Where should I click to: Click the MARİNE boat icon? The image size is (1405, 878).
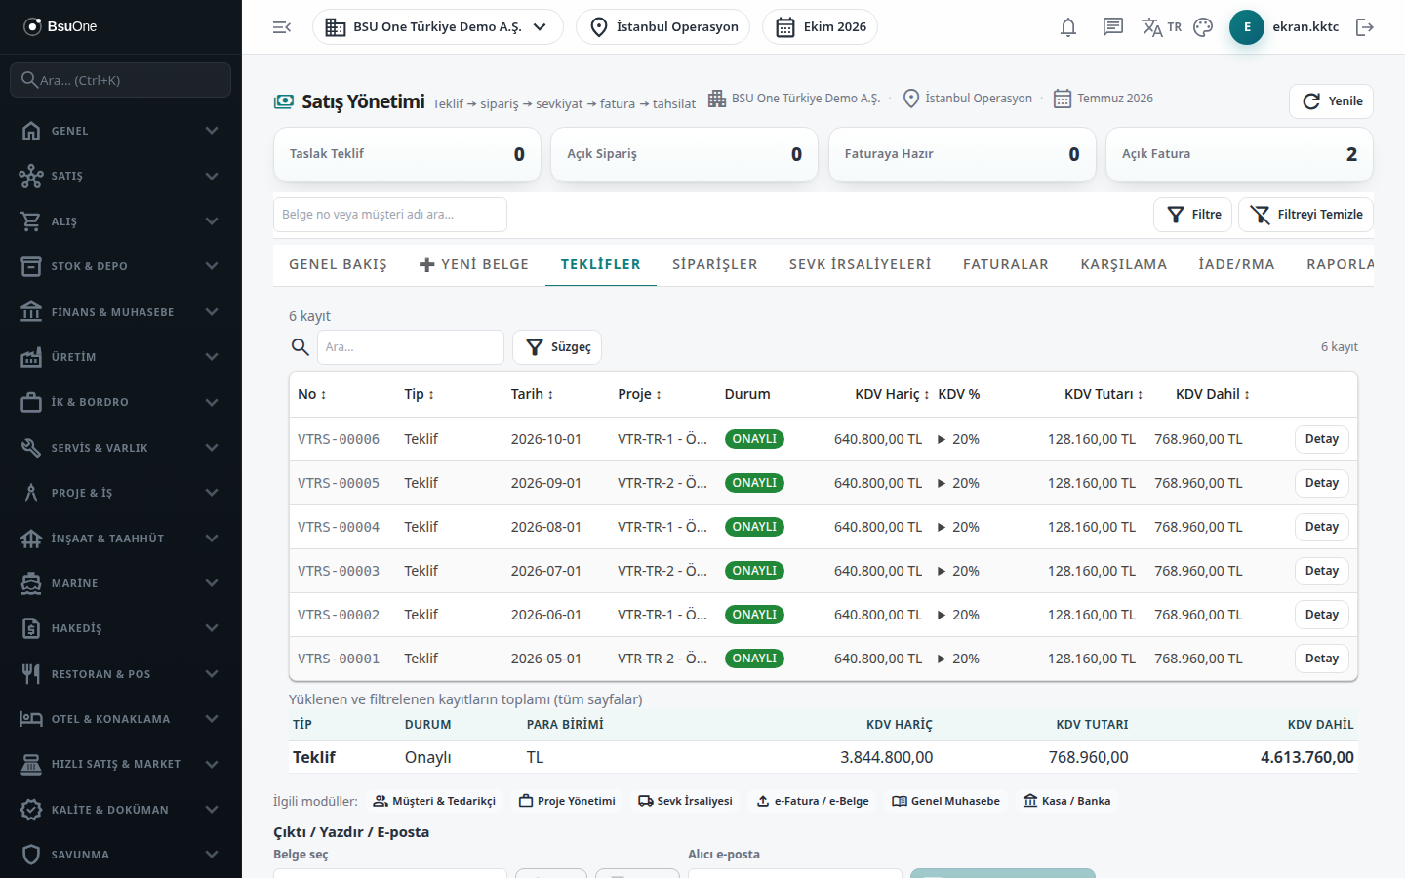pos(31,583)
